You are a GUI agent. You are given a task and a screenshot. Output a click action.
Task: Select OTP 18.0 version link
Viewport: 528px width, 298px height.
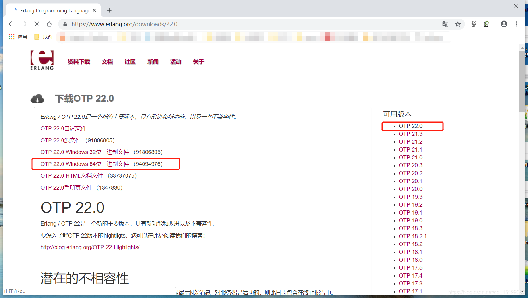coord(411,260)
